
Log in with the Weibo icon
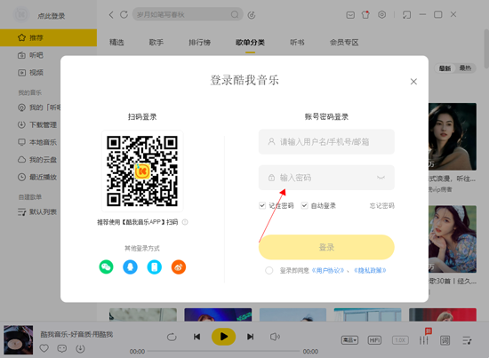click(x=179, y=267)
